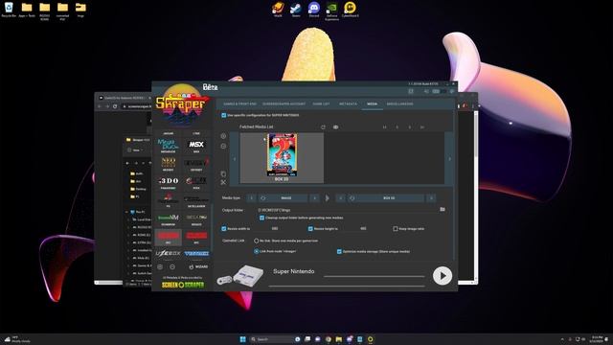Viewport: 613px width, 345px height.
Task: Toggle cleanup output folder before generating
Action: click(x=261, y=218)
